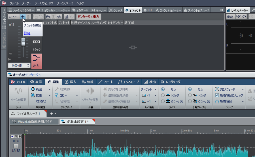Switch to the マーカー tab

(99, 10)
